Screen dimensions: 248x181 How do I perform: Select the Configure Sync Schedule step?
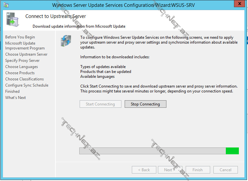[27, 85]
